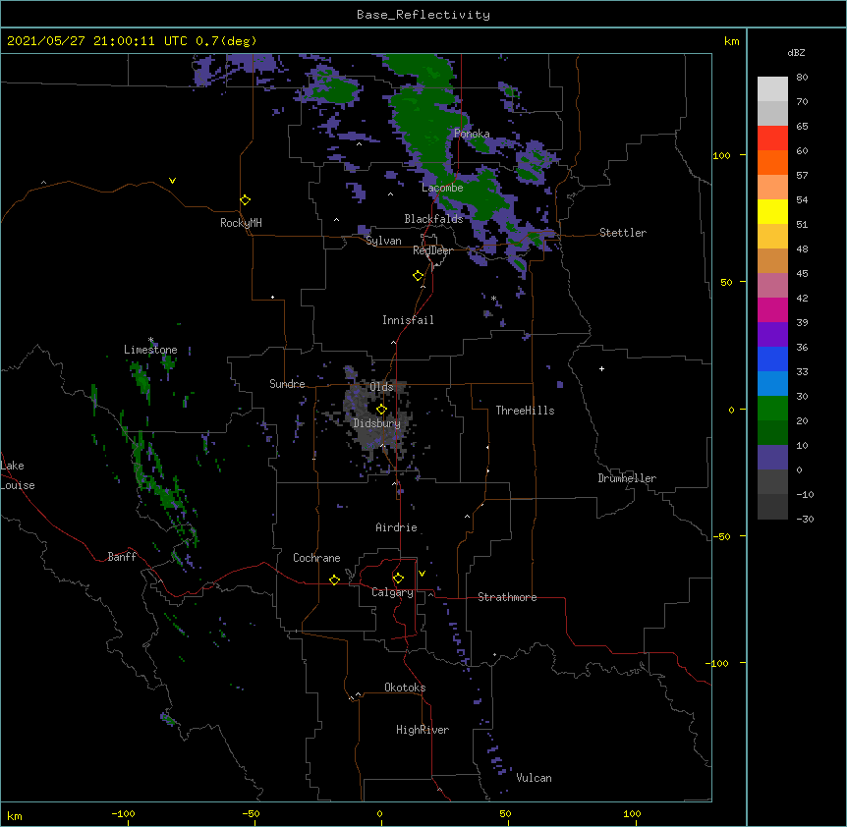Click the Didsbury city label

(377, 423)
